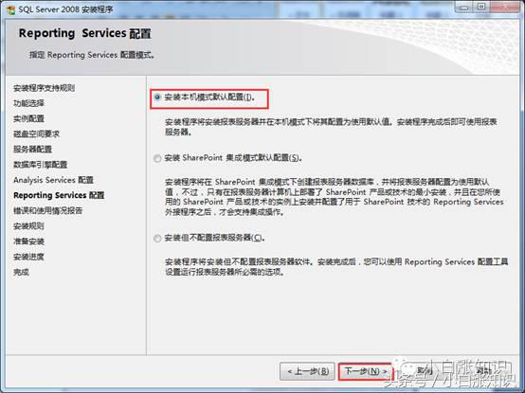Click the 实例配置 step in sidebar
525x393 pixels.
pos(28,118)
